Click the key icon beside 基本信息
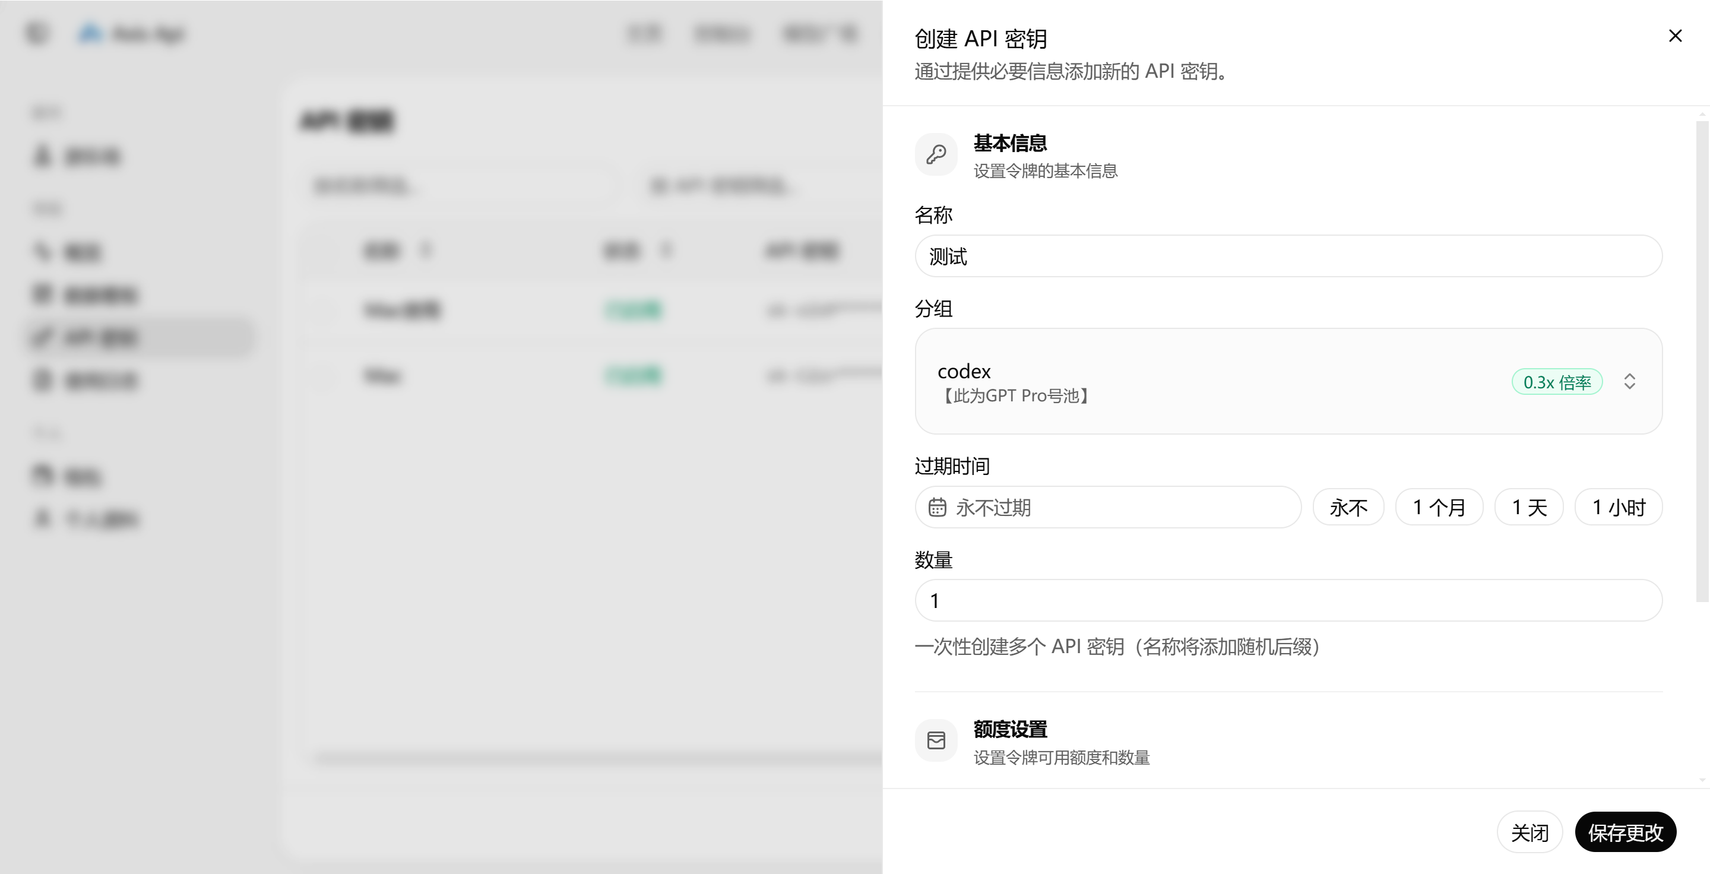Image resolution: width=1710 pixels, height=874 pixels. pyautogui.click(x=936, y=154)
